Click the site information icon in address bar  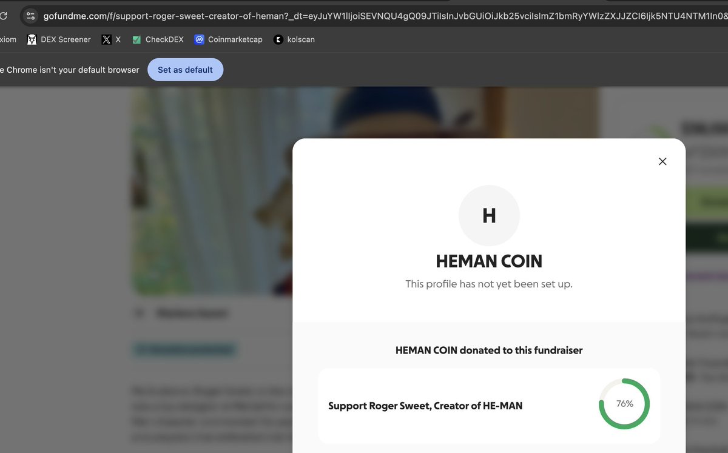30,16
